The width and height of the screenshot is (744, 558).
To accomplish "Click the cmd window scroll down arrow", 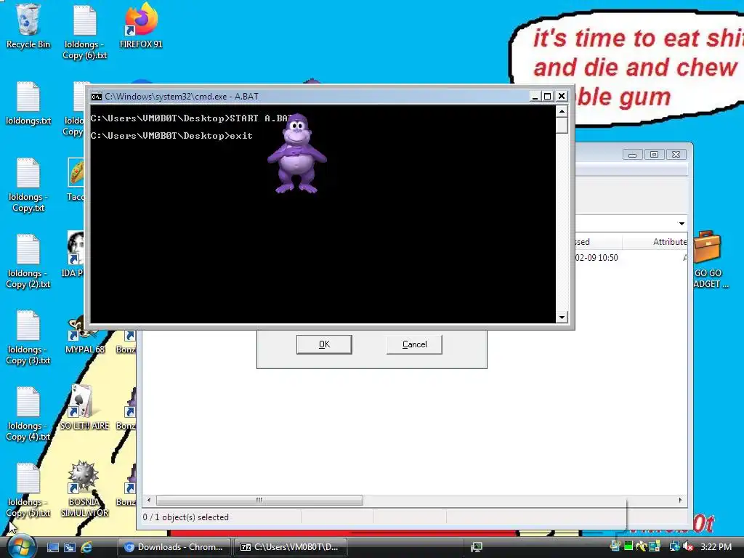I will 562,318.
